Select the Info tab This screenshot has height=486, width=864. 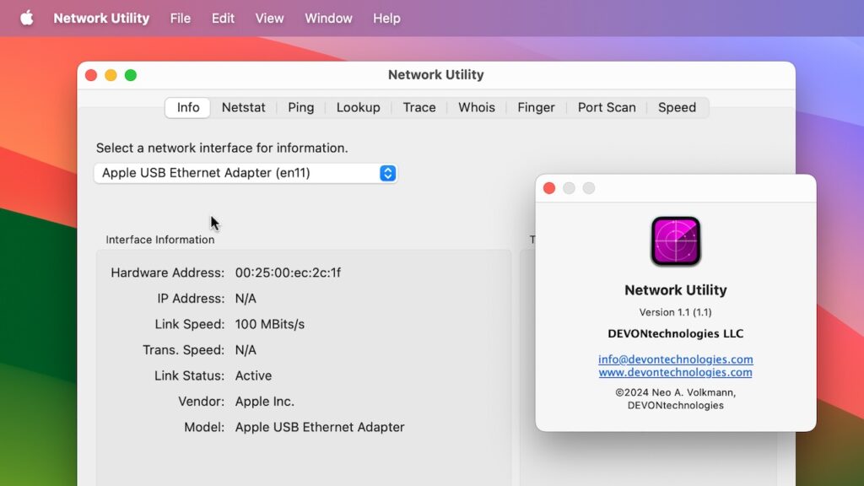click(188, 107)
